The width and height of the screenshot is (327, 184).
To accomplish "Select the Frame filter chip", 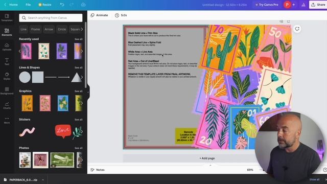I will (x=35, y=29).
